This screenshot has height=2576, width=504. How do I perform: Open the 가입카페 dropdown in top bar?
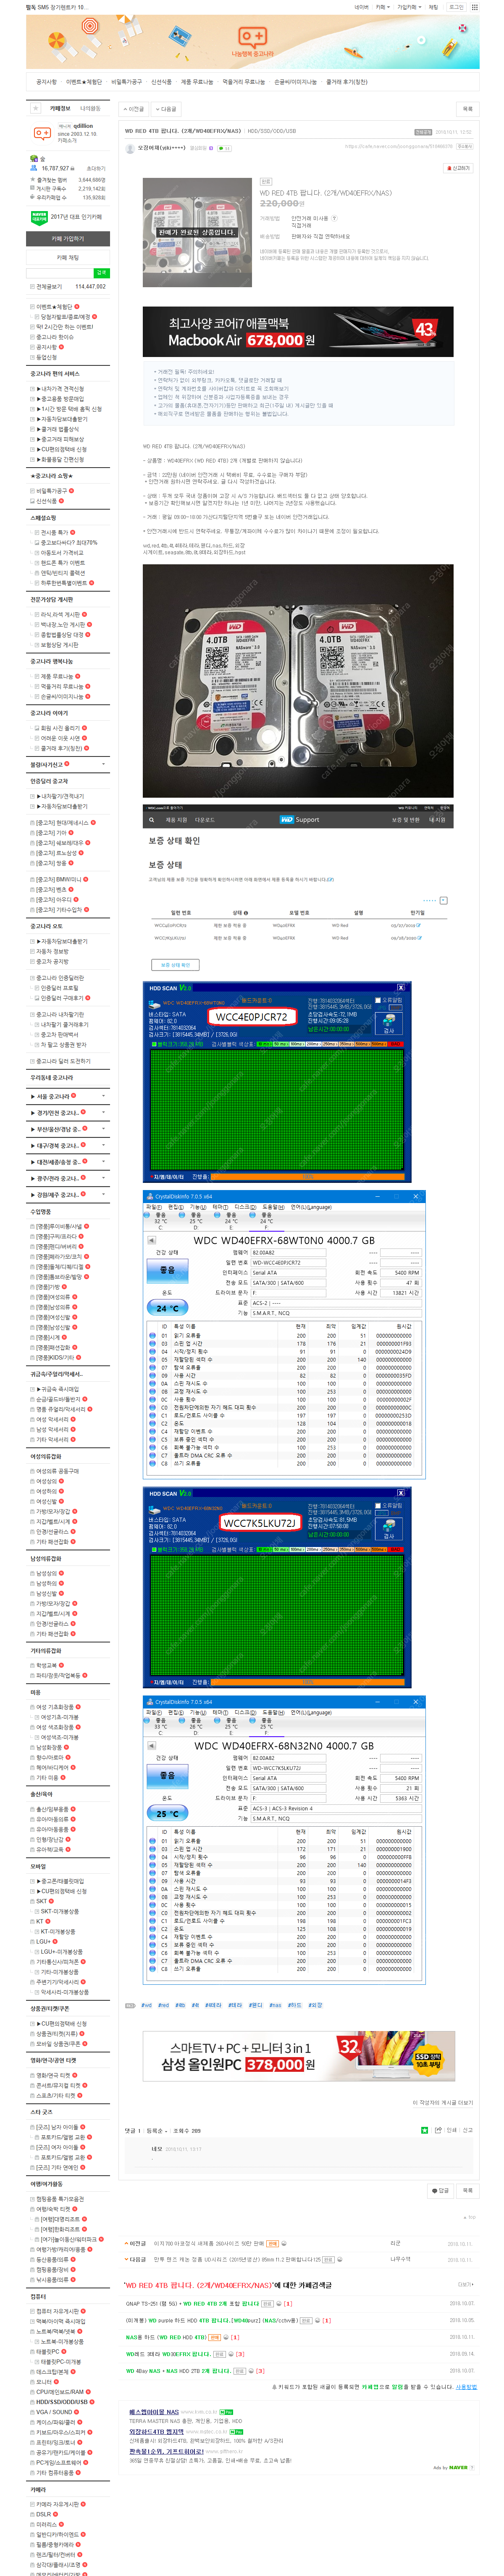407,7
